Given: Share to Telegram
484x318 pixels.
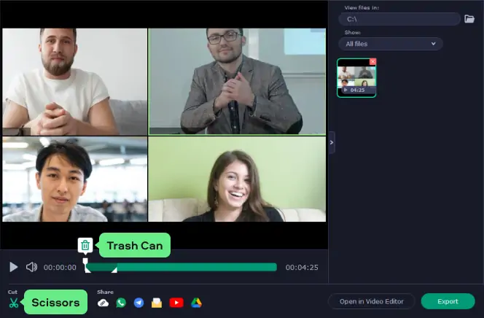Looking at the screenshot, I should coord(139,303).
